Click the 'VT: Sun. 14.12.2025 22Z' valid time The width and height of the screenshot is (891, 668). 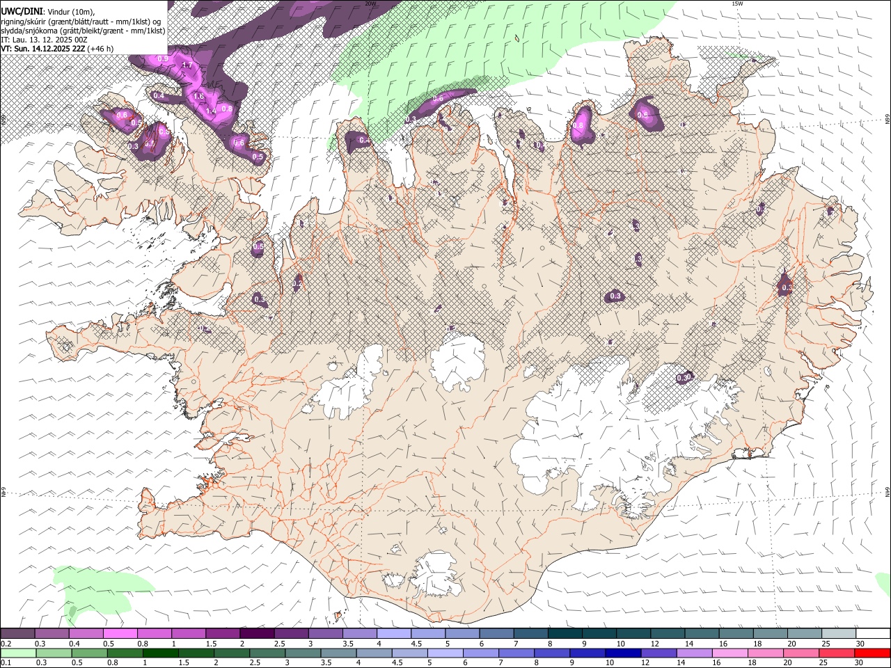point(43,49)
